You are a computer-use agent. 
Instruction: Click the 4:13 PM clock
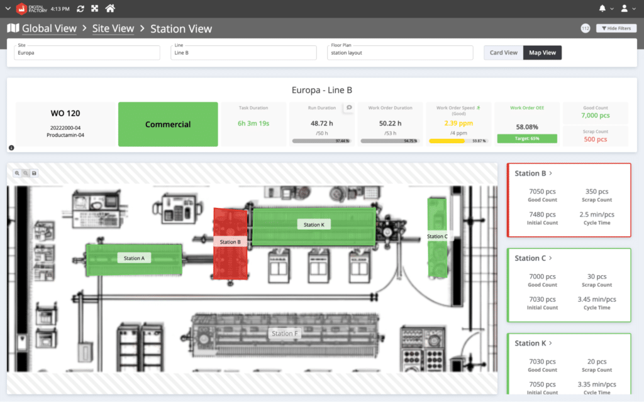(60, 9)
